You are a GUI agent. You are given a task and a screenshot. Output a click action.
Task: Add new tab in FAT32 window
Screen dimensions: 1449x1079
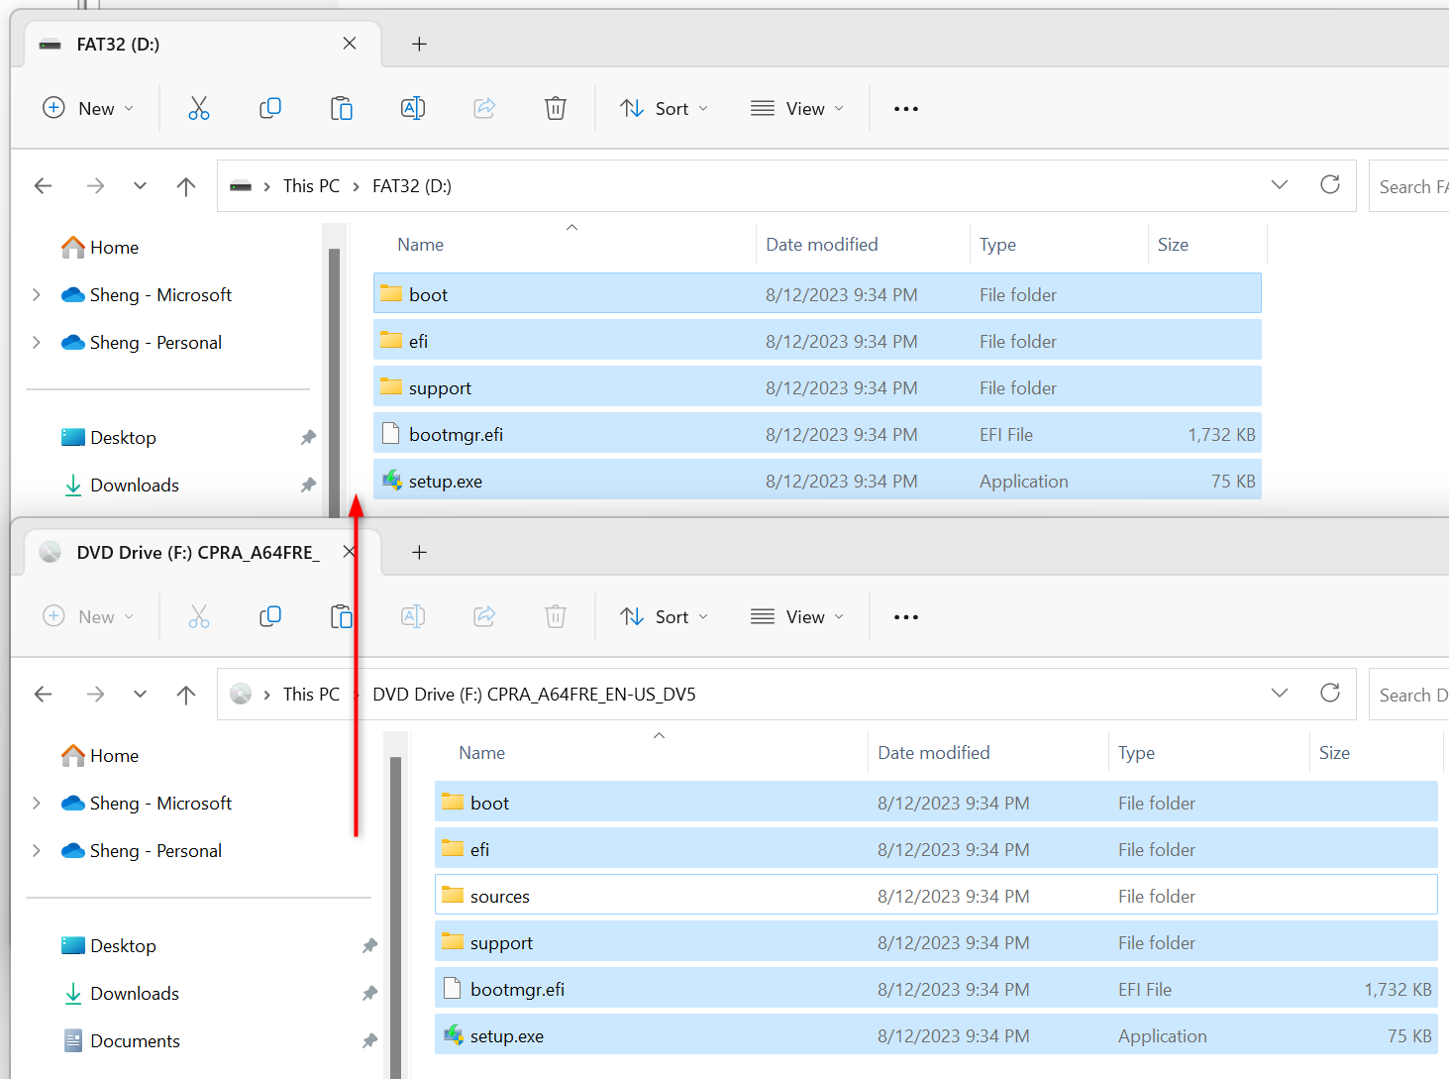point(419,45)
